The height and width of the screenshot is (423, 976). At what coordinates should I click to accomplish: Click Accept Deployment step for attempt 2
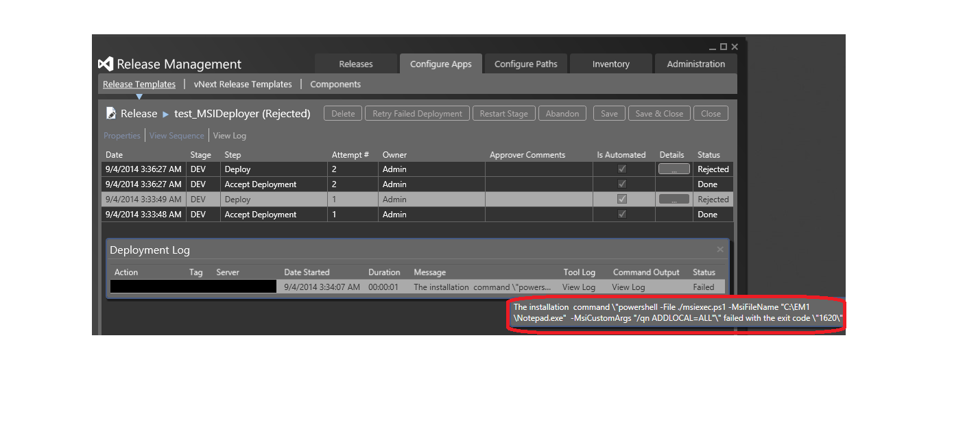(x=261, y=184)
